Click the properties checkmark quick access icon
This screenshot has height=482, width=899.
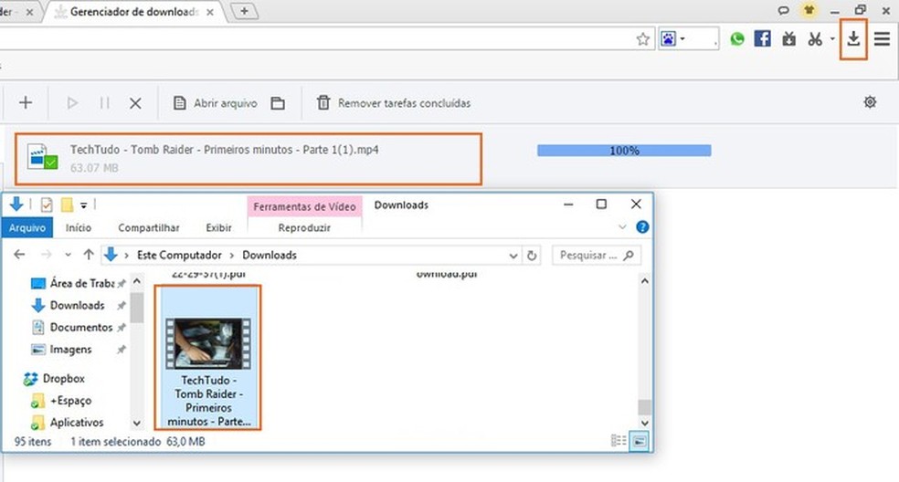pos(47,204)
